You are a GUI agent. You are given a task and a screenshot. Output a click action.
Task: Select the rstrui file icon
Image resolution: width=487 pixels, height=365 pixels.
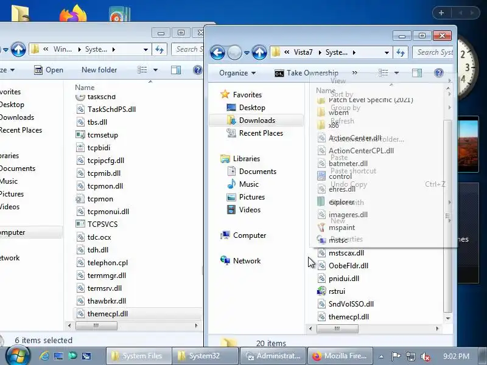(321, 291)
